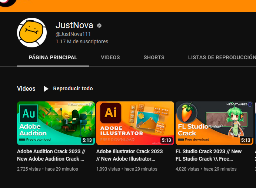Click the 5:13 duration on Audition thumbnail
Screen dimensions: 256x188
(x=87, y=140)
